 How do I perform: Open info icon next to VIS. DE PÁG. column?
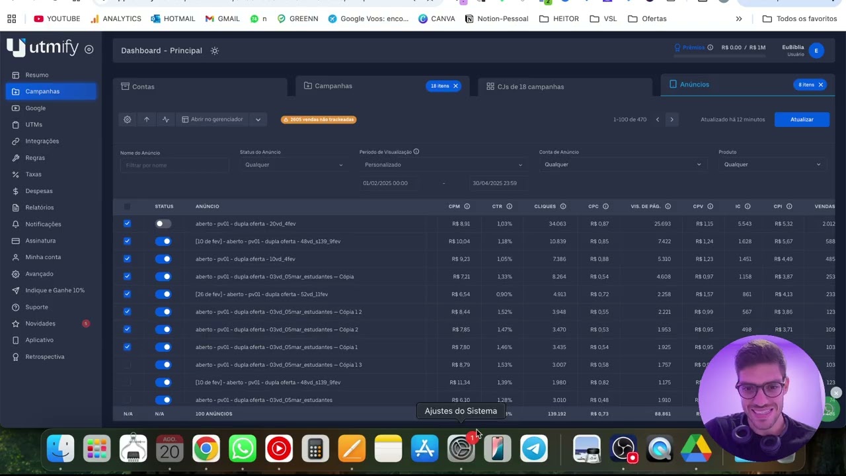668,206
